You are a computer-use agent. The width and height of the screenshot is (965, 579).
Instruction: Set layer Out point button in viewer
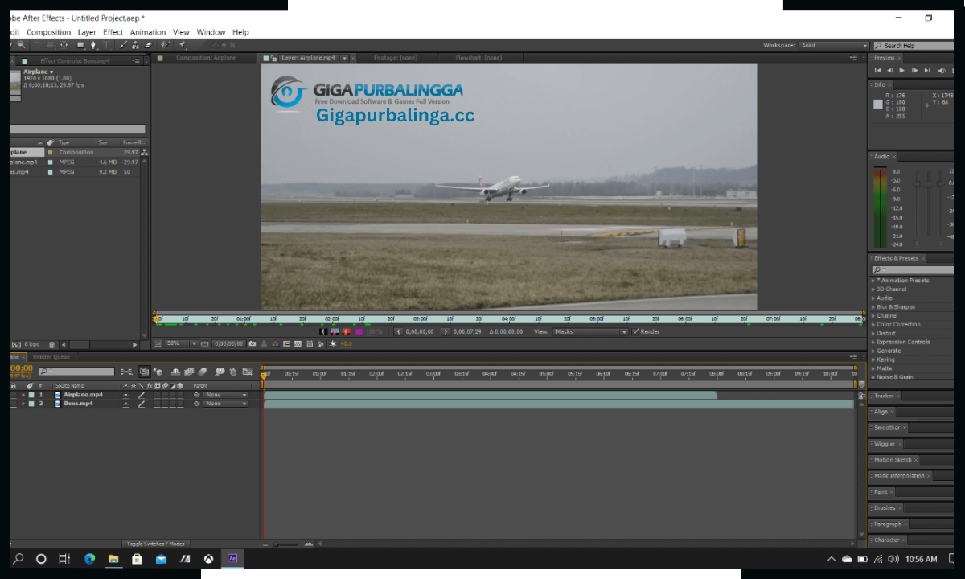tap(446, 331)
